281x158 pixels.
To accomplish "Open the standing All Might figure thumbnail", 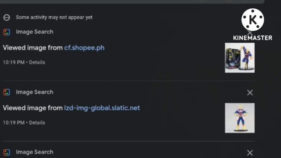I will pos(240,118).
